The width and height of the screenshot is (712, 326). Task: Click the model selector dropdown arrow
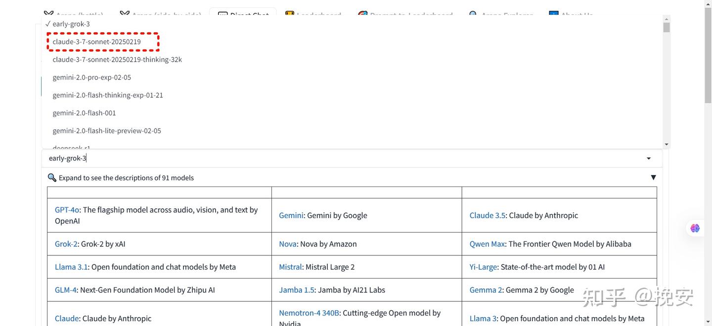(649, 158)
